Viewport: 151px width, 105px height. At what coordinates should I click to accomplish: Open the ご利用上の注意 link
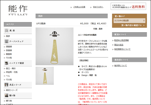79,7
